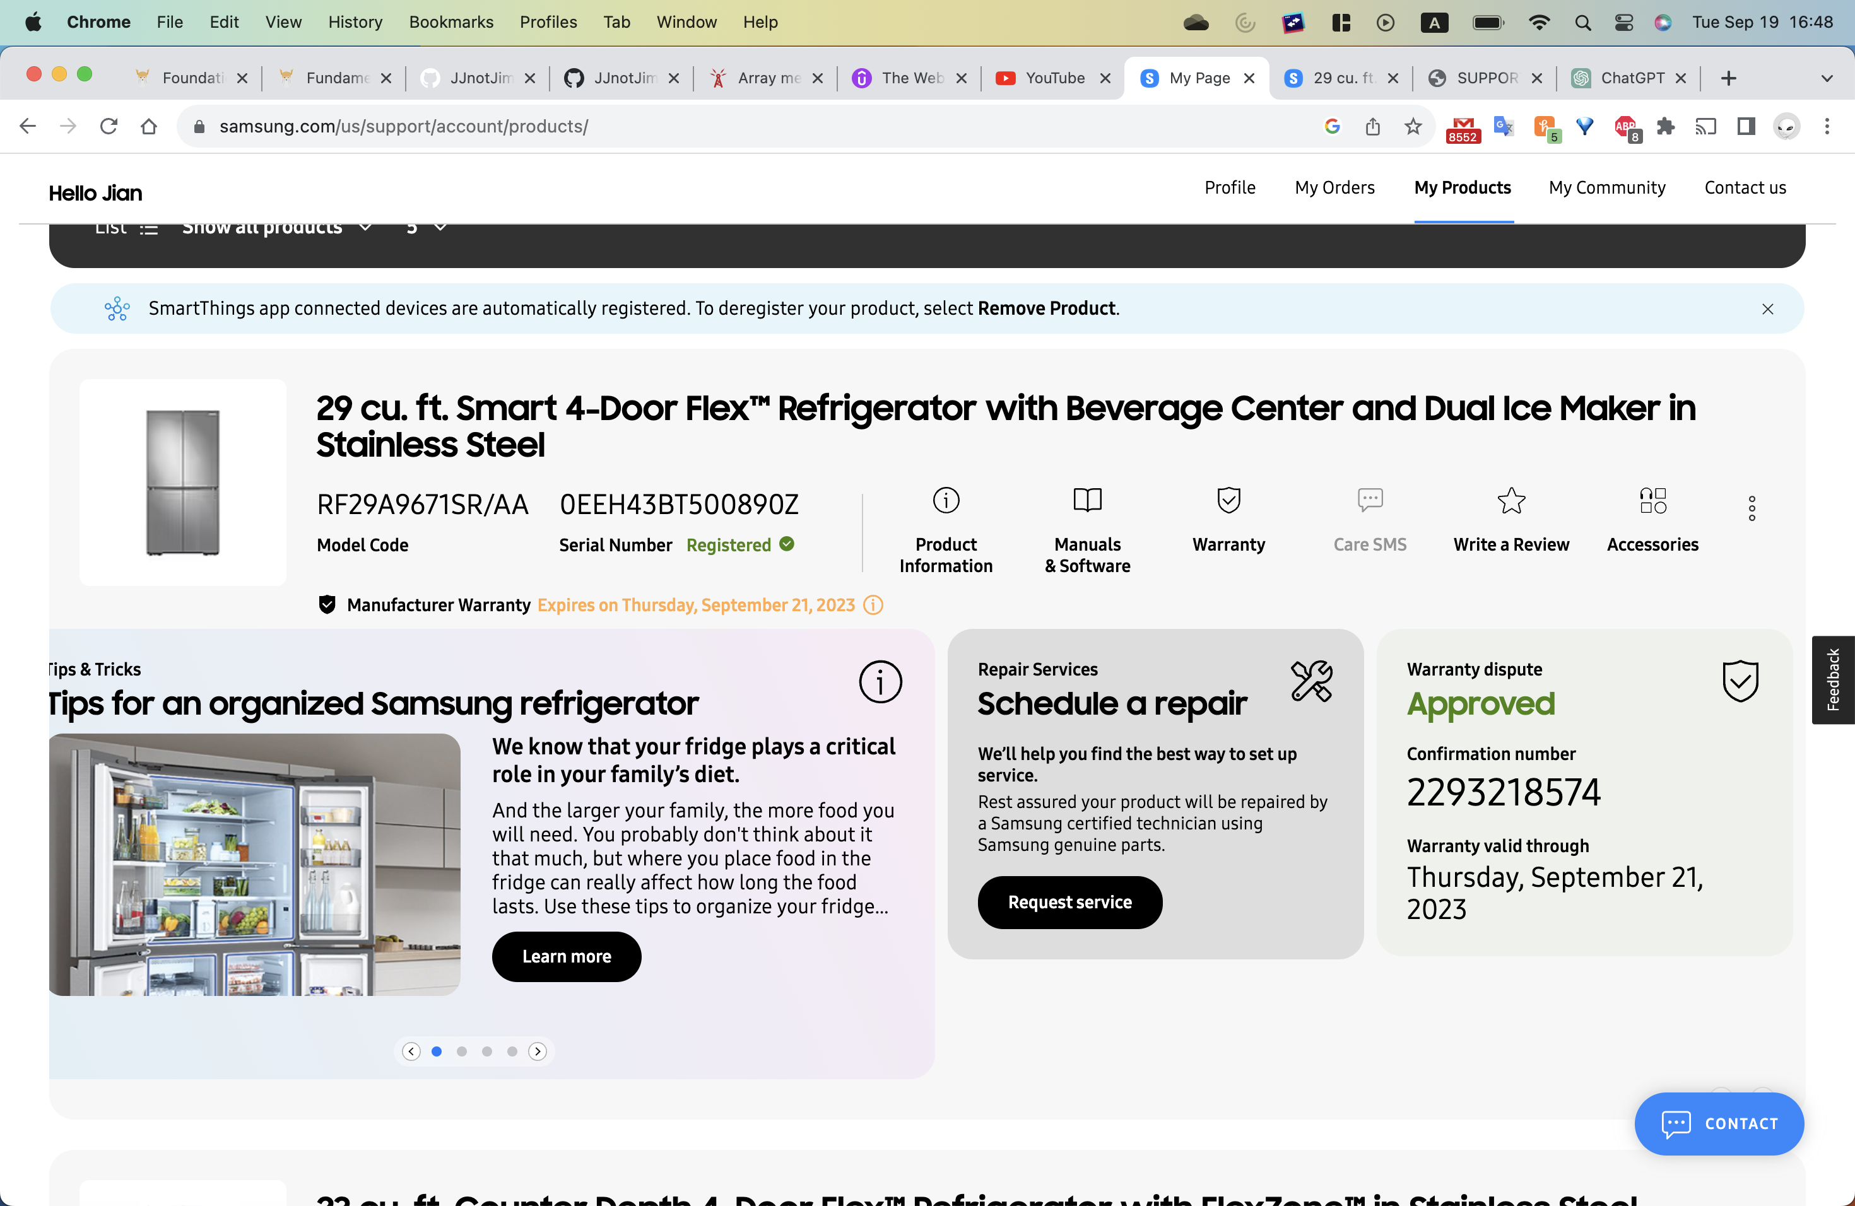The height and width of the screenshot is (1206, 1855).
Task: Open the Accessories icon
Action: (x=1652, y=500)
